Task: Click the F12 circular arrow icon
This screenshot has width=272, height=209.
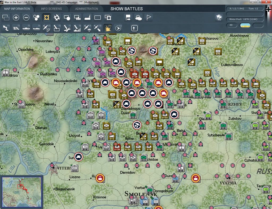Action: (x=118, y=28)
